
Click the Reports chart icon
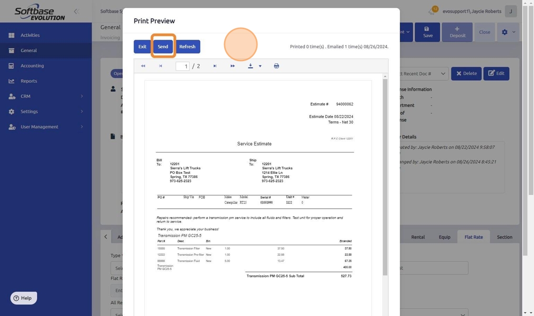(11, 81)
